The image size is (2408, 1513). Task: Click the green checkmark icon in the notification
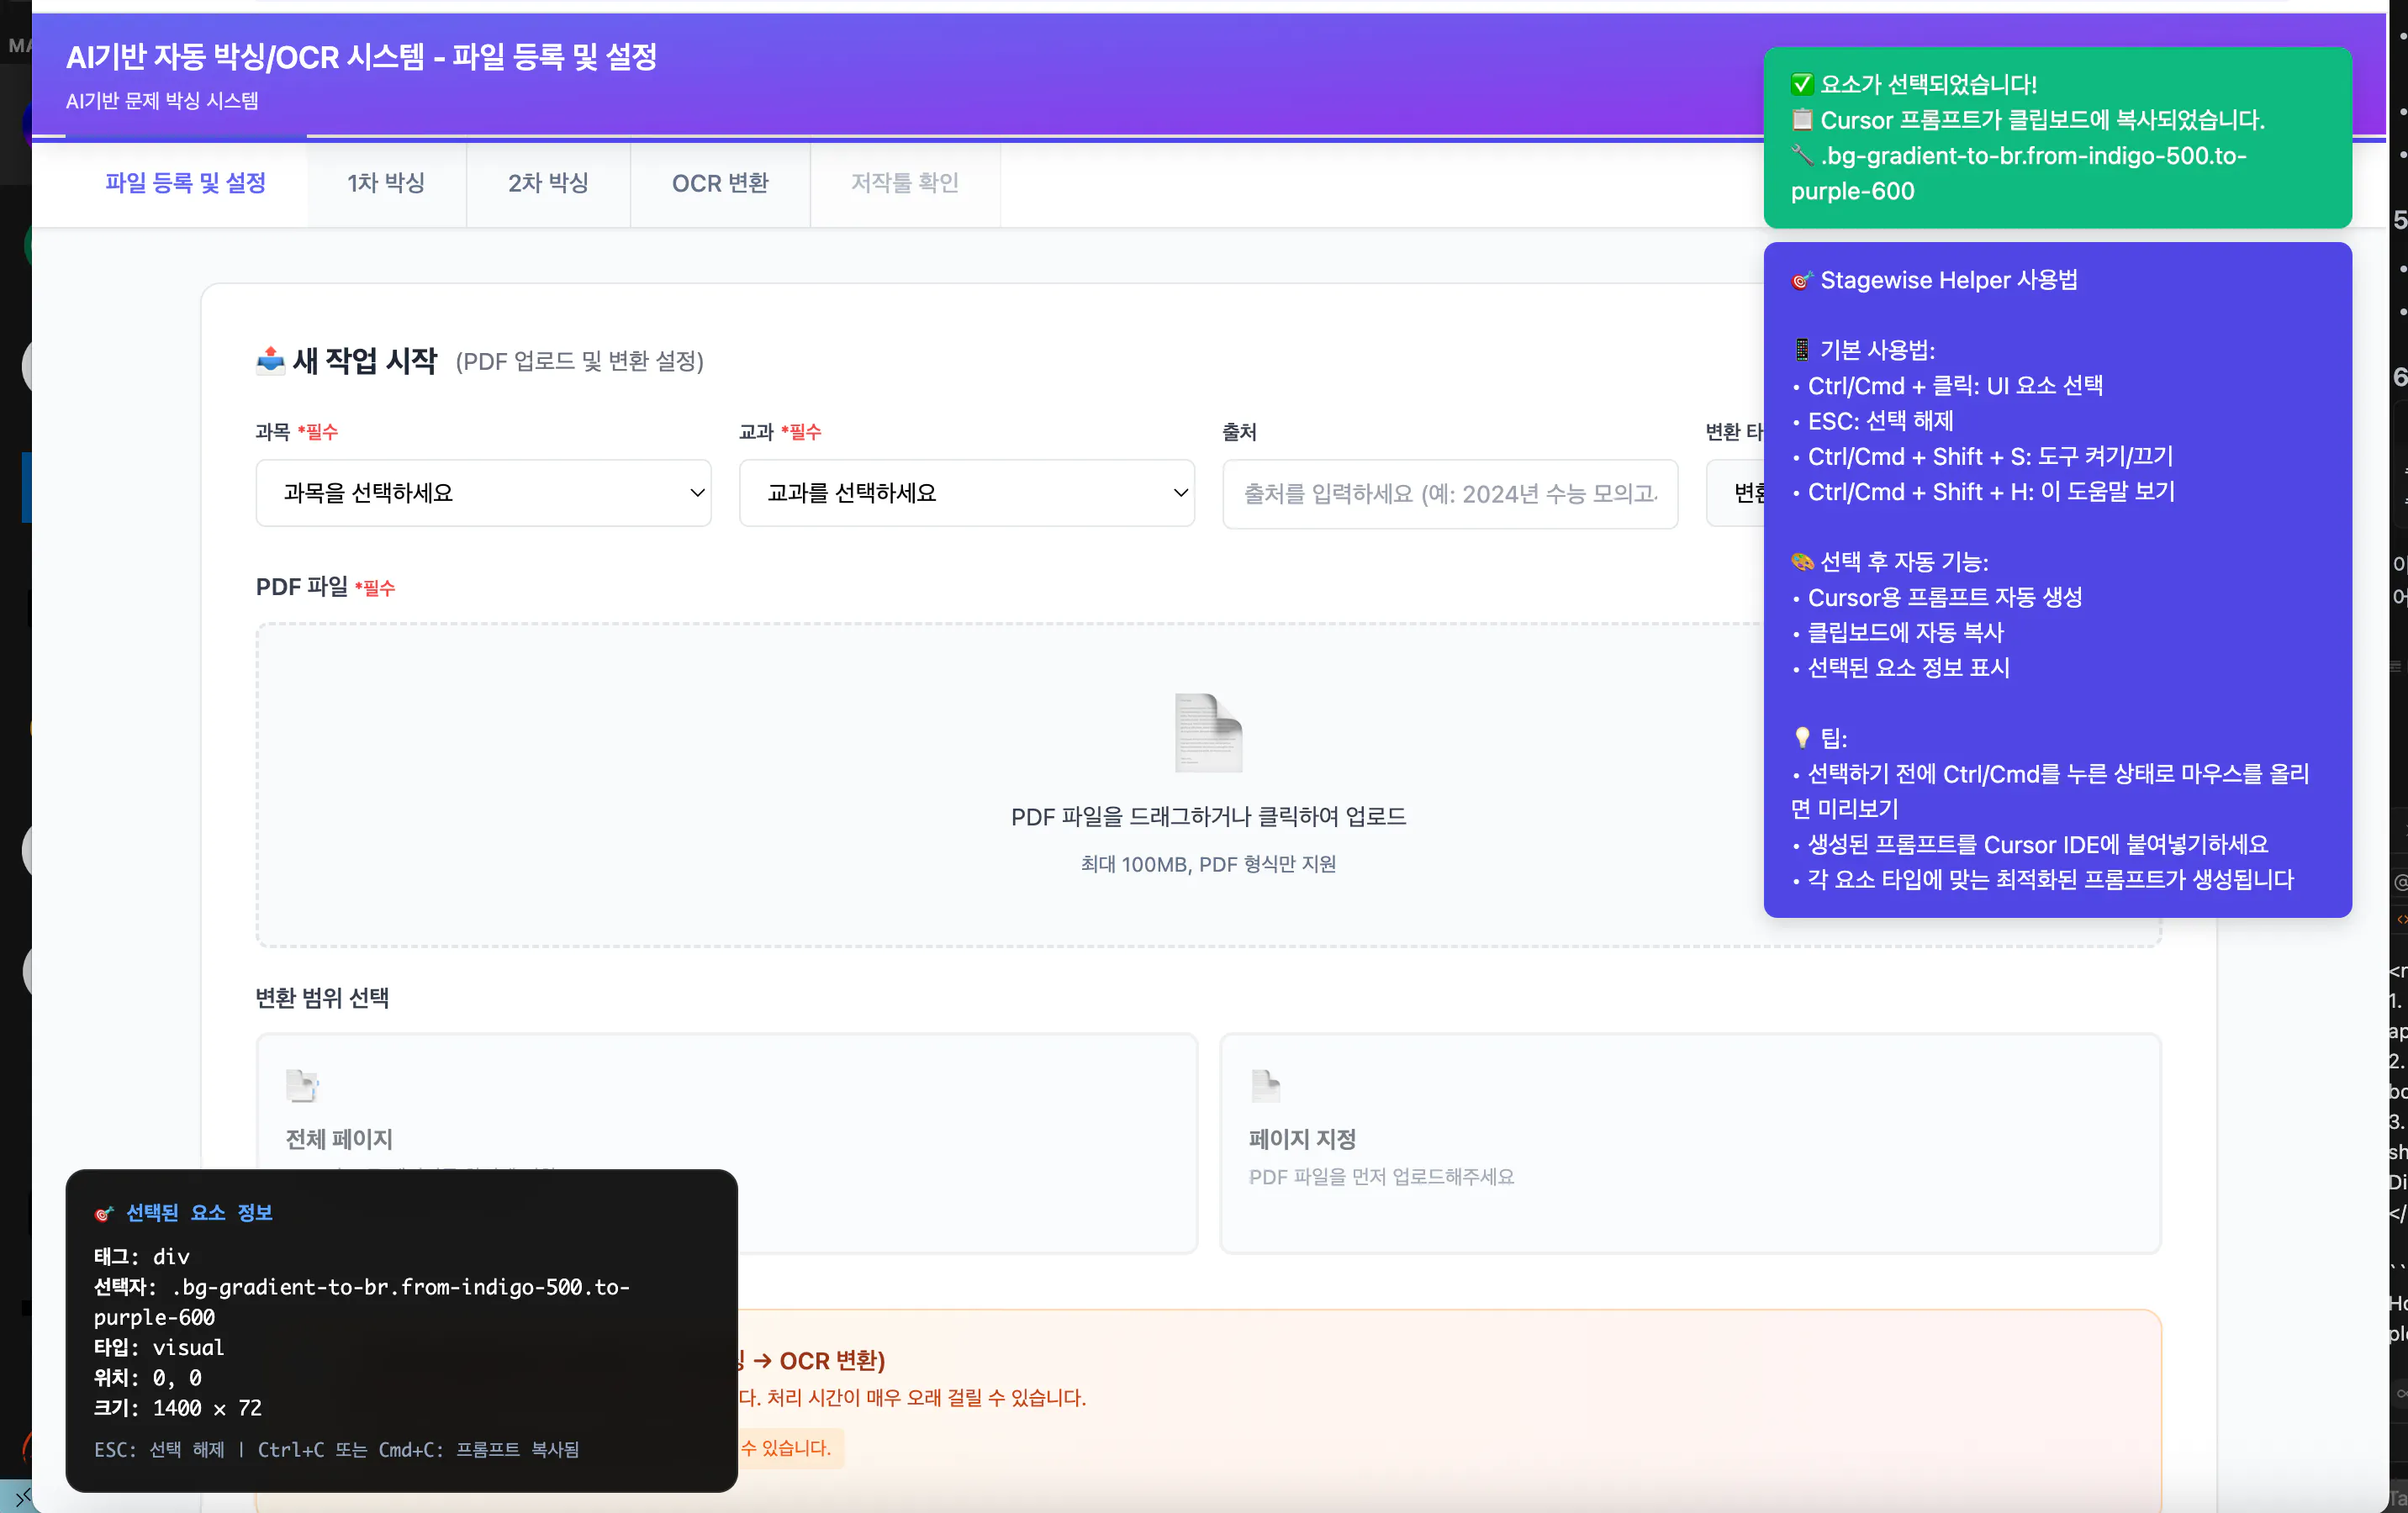click(1802, 84)
